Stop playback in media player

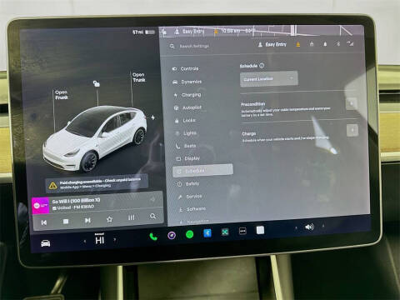tap(66, 222)
